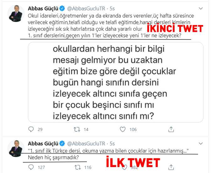The width and height of the screenshot is (215, 173).
Task: Click @AbbasGucluTR handle in bottom tweet
Action: [86, 144]
